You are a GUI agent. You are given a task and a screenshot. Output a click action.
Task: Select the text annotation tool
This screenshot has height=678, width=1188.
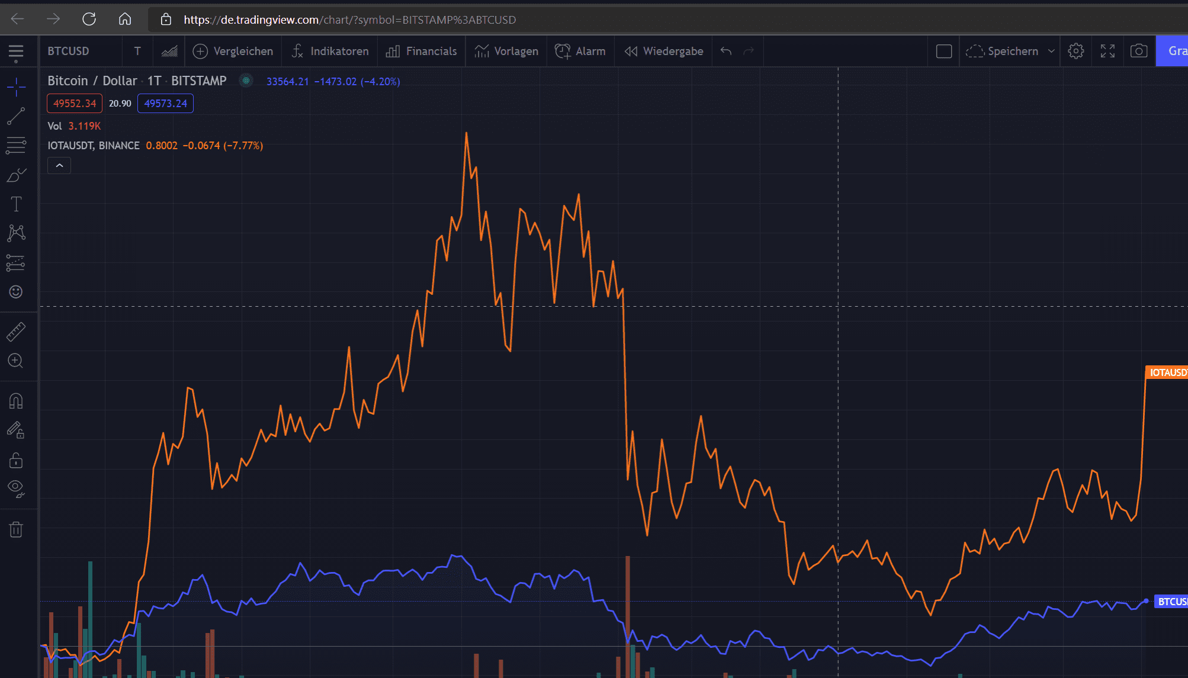(x=16, y=204)
